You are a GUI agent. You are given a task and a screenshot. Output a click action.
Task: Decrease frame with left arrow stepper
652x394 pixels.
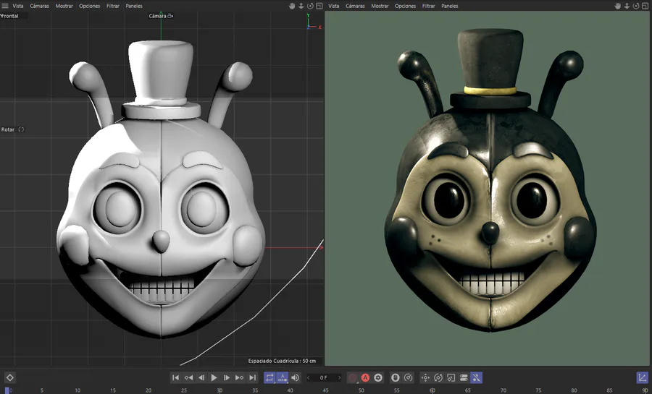(309, 377)
